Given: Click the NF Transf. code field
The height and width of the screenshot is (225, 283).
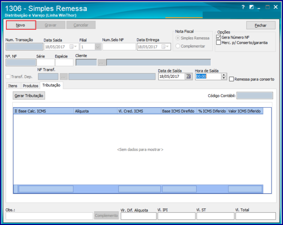Looking at the screenshot, I should coord(48,77).
